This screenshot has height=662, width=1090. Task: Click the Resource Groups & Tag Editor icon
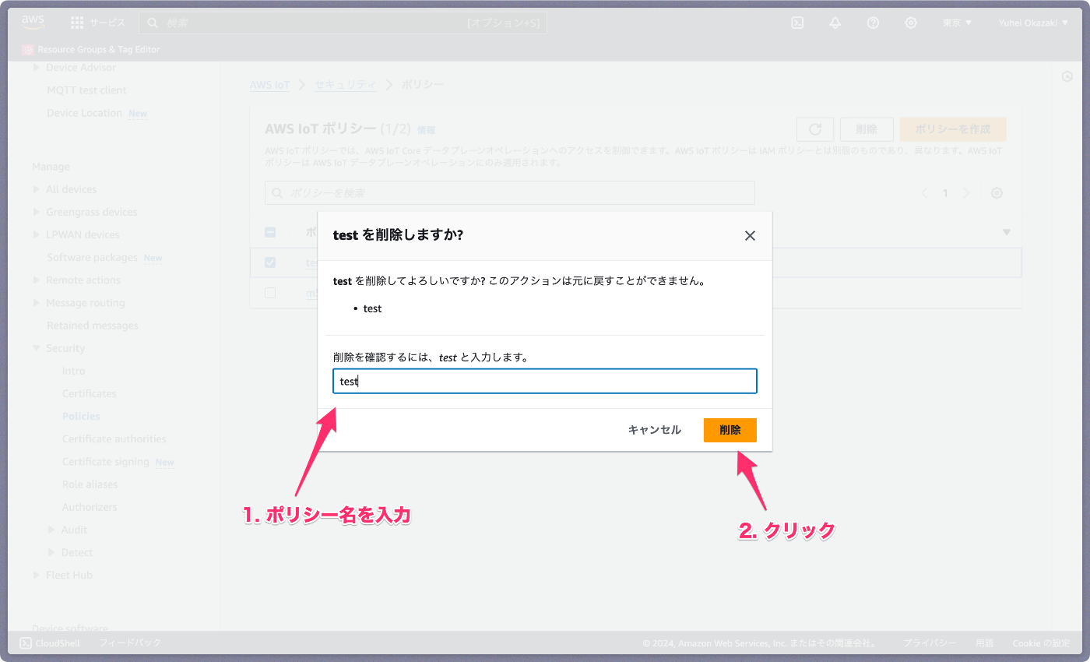click(28, 49)
